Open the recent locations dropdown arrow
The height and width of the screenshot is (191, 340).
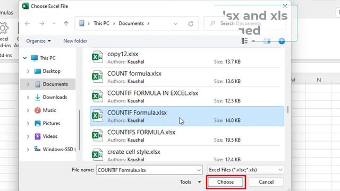(x=54, y=23)
